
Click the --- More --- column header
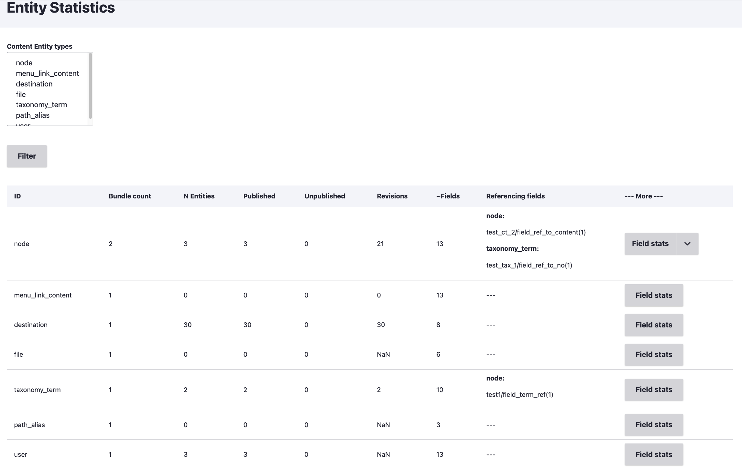pos(644,196)
